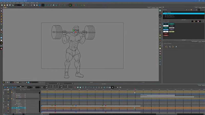Click the blue round tool icon in left toolbar
This screenshot has height=115, width=205.
point(2,38)
